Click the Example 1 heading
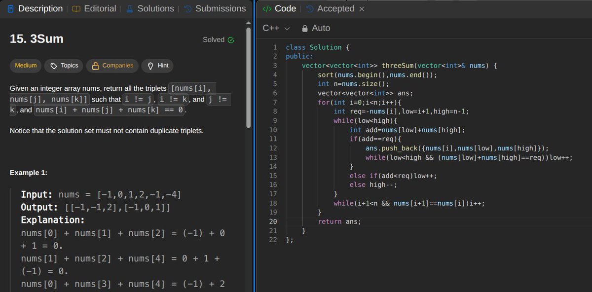The image size is (592, 292). pos(29,173)
